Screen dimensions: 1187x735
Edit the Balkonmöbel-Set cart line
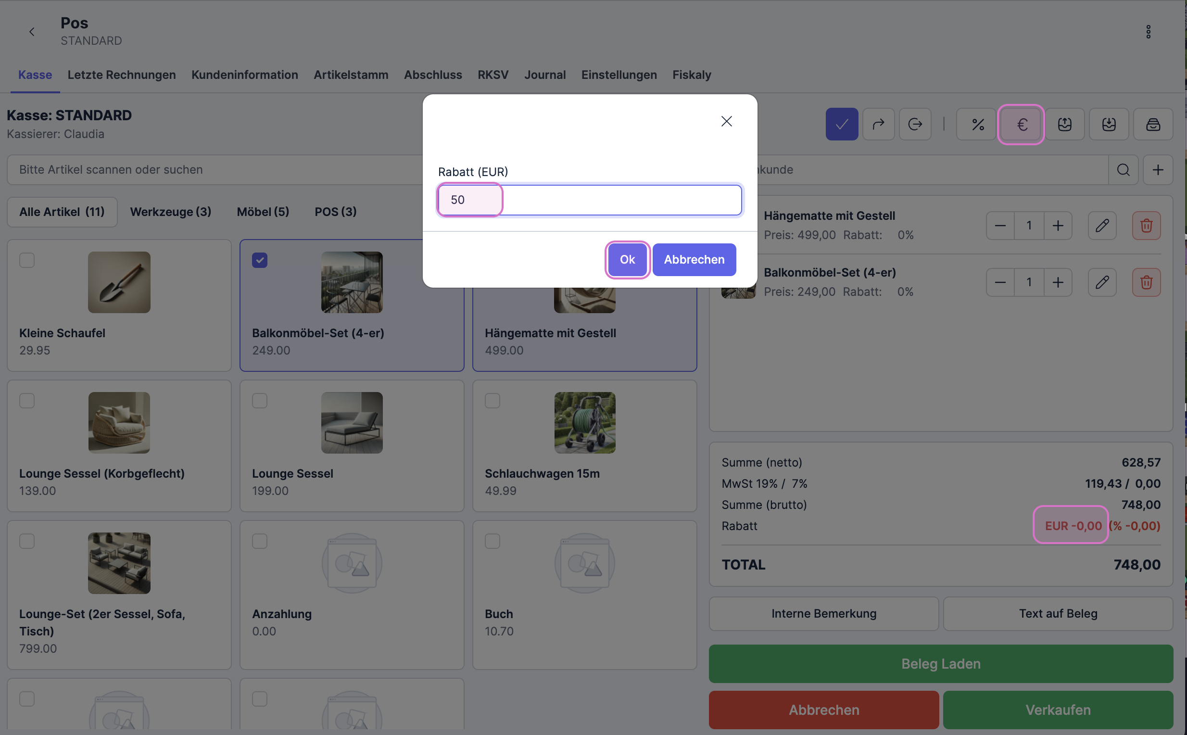tap(1102, 282)
